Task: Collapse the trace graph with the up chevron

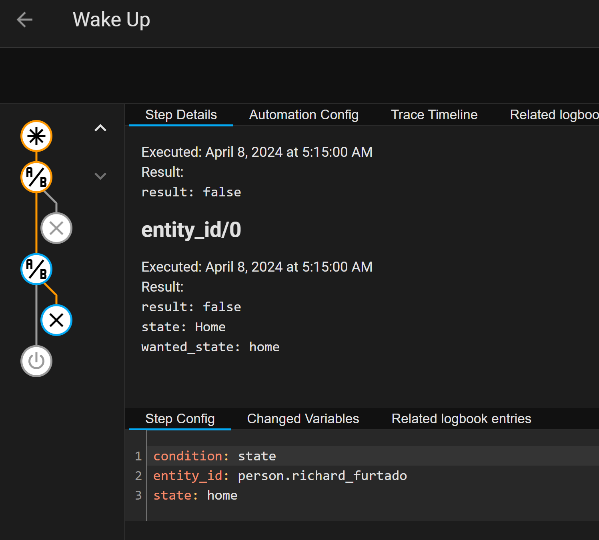Action: click(100, 128)
